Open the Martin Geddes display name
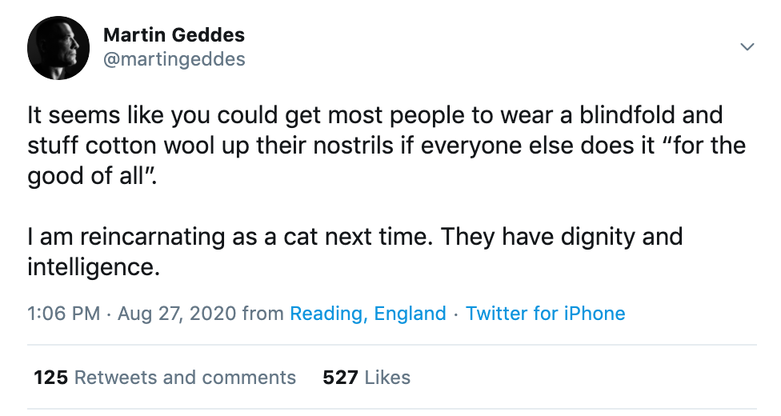Screen dimensions: 781x416 tap(174, 35)
